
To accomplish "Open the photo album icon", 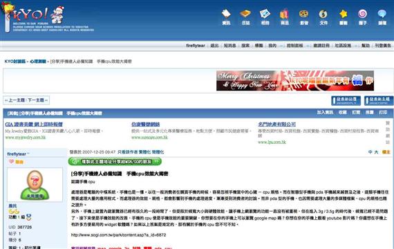I will point(265,17).
